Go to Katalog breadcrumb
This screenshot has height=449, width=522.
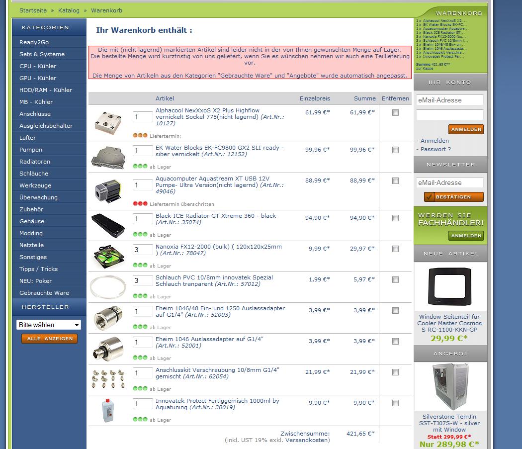[69, 10]
